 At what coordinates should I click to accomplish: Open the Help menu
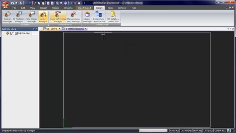tap(134, 8)
